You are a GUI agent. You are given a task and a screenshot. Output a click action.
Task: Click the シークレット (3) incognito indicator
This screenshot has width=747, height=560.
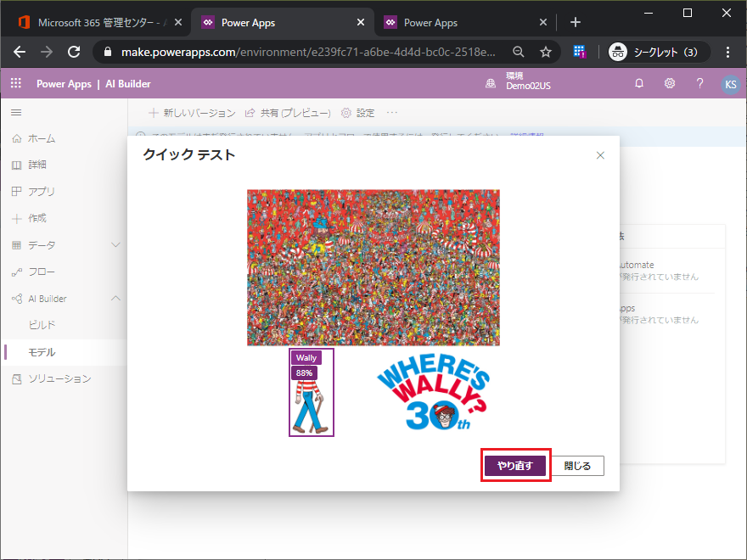[x=659, y=52]
